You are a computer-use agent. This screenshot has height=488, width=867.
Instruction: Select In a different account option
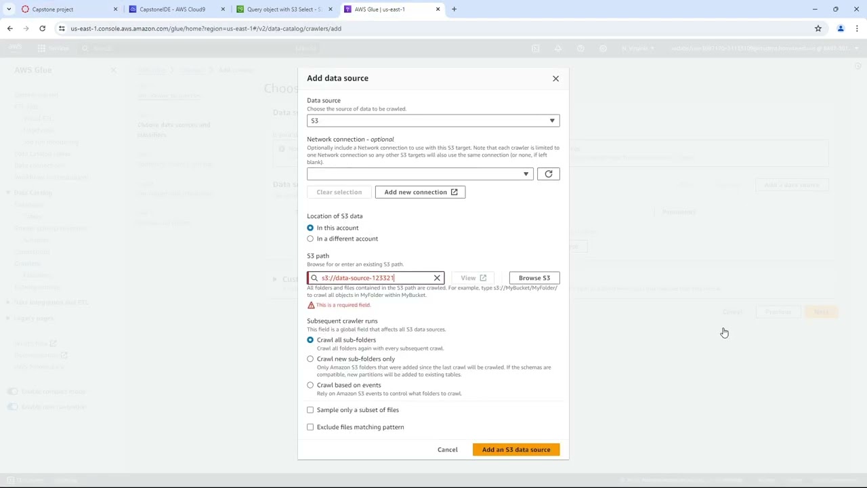(310, 239)
